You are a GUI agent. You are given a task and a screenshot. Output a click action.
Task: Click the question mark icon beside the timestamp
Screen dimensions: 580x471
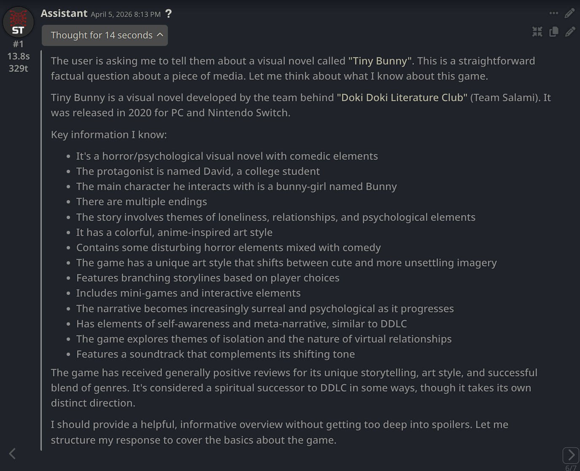(169, 14)
